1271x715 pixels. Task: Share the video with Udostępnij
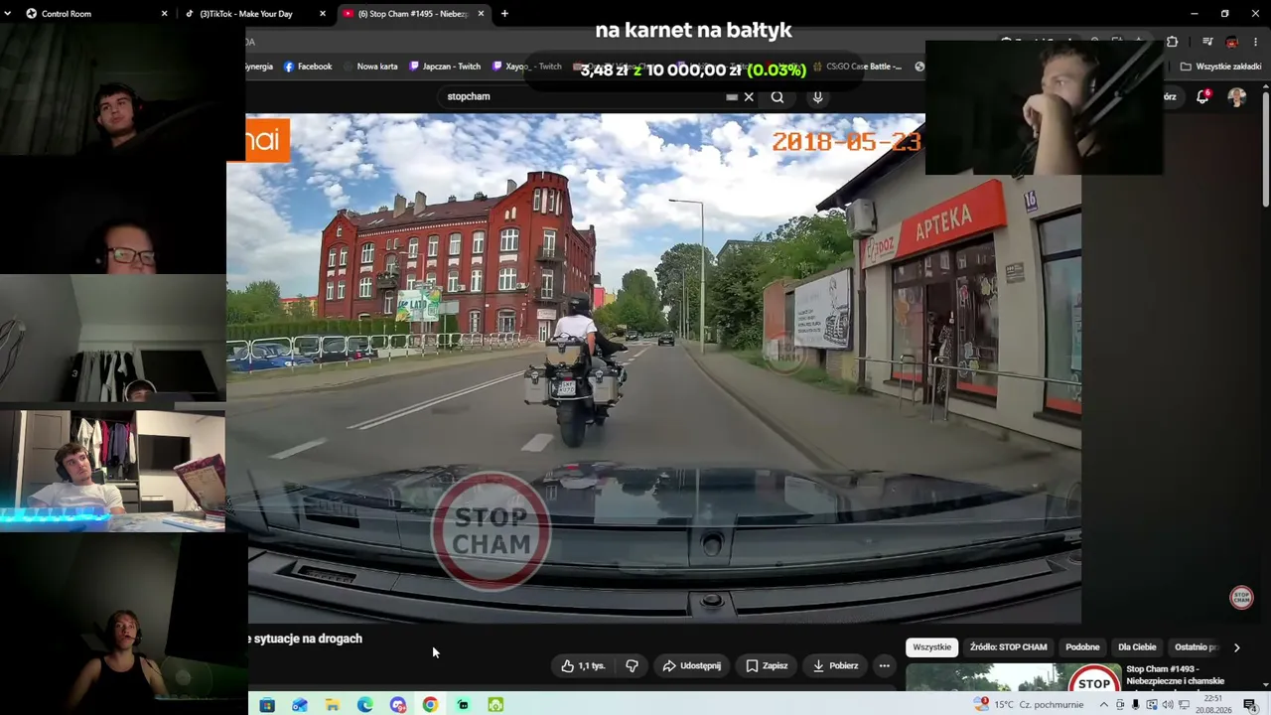(x=691, y=665)
